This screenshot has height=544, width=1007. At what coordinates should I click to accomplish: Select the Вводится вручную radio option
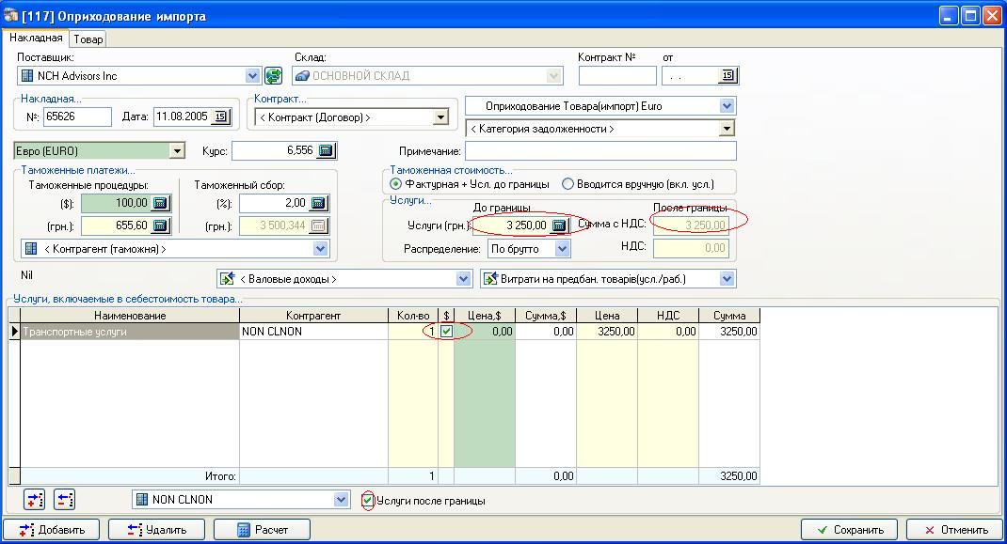click(567, 184)
